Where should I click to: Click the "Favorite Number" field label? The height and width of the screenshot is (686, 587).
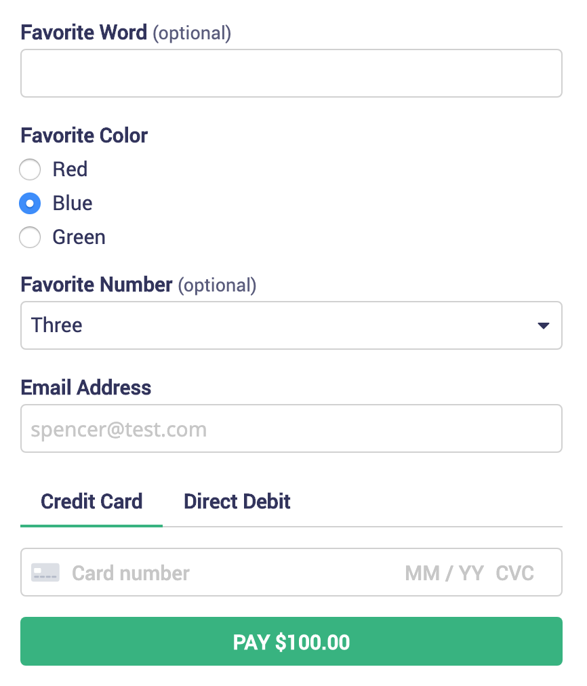[x=97, y=285]
